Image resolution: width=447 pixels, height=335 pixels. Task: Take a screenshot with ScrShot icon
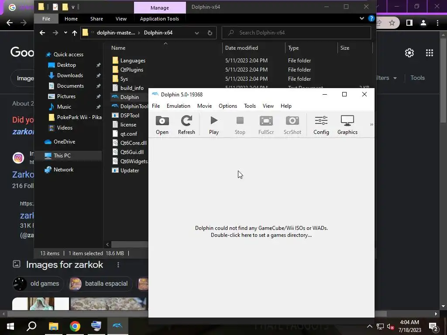tap(292, 125)
